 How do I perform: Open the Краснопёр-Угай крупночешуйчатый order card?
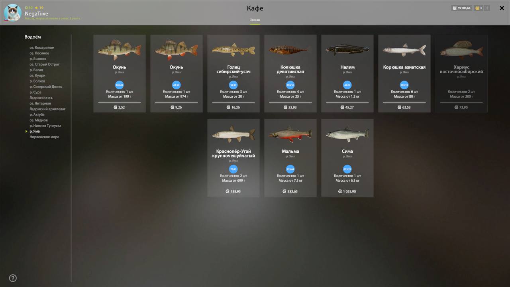tap(233, 157)
